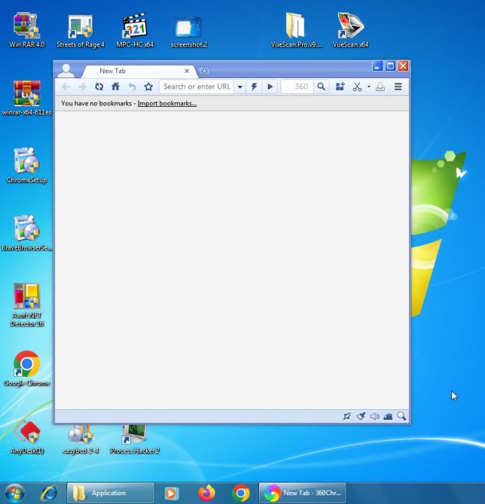Select the Win RAR 4.0 desktop icon
Screen dimensions: 485x504
click(27, 30)
